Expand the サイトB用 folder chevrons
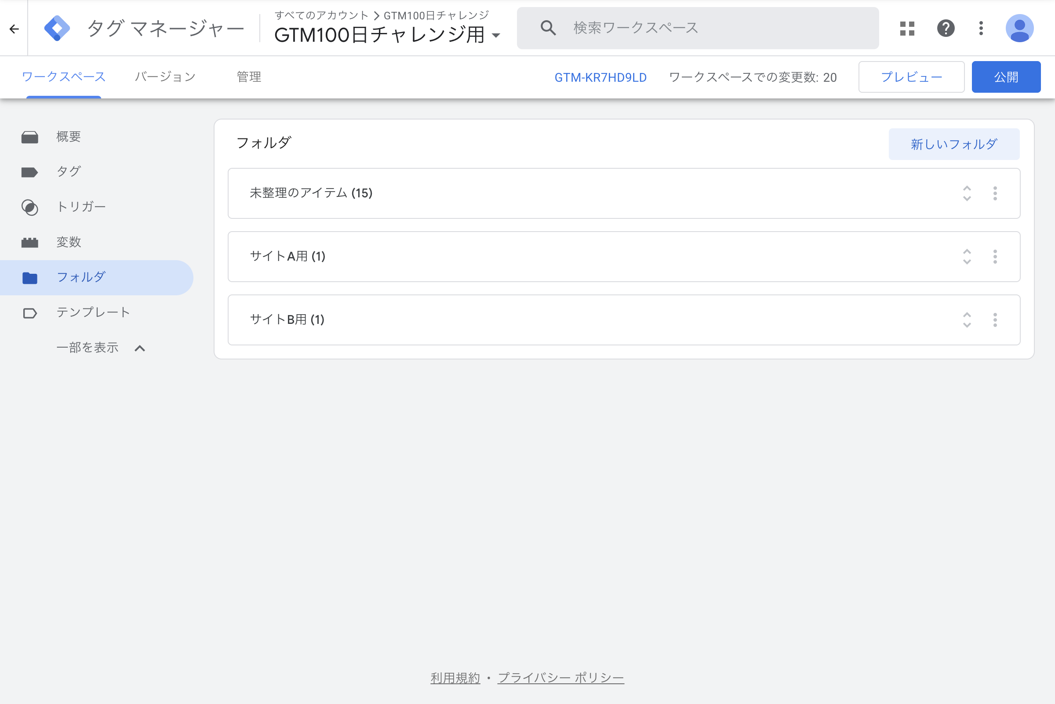Screen dimensions: 1055x704 (x=967, y=319)
